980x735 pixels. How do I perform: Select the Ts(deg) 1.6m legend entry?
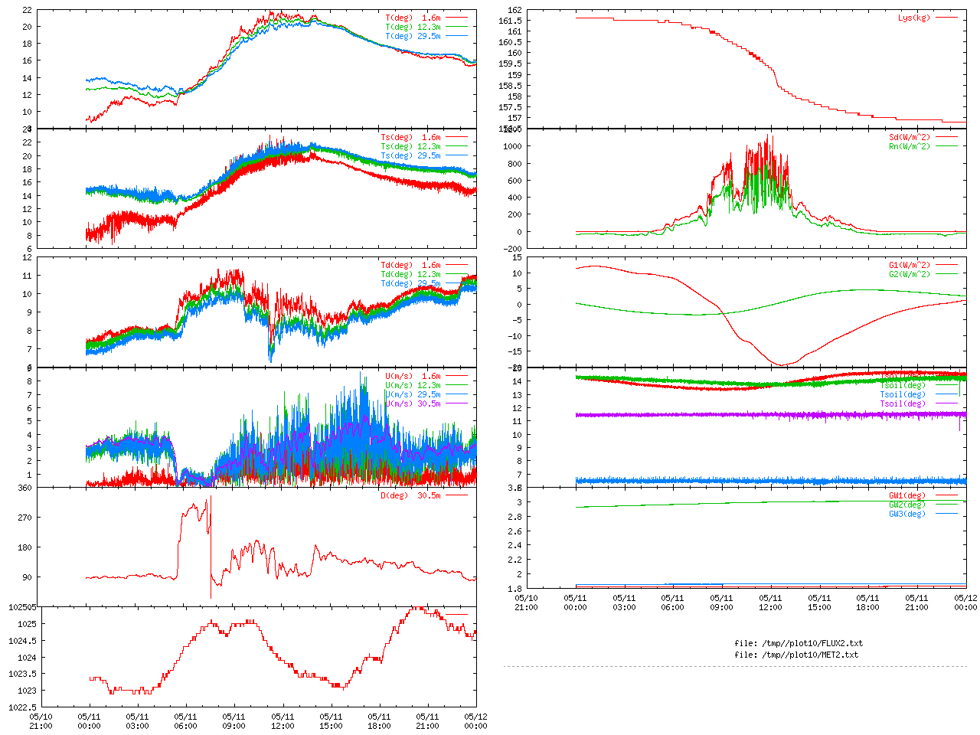click(x=411, y=138)
